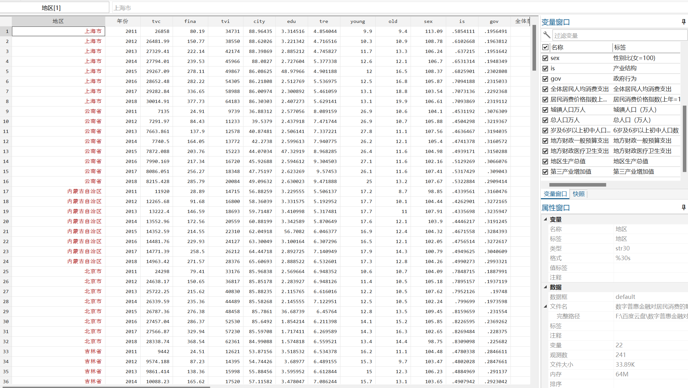Click the 年份 column header
The height and width of the screenshot is (388, 688).
[x=123, y=21]
